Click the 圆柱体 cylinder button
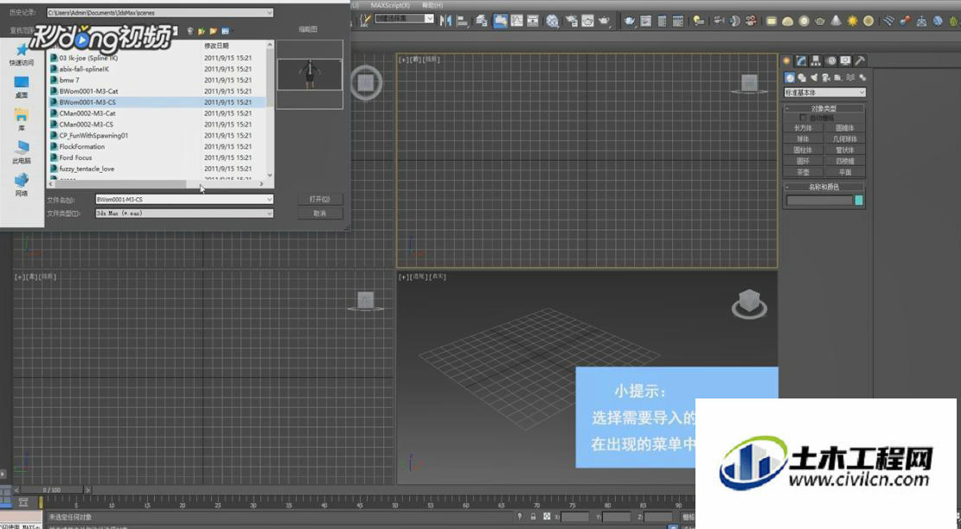The image size is (961, 529). pyautogui.click(x=803, y=150)
